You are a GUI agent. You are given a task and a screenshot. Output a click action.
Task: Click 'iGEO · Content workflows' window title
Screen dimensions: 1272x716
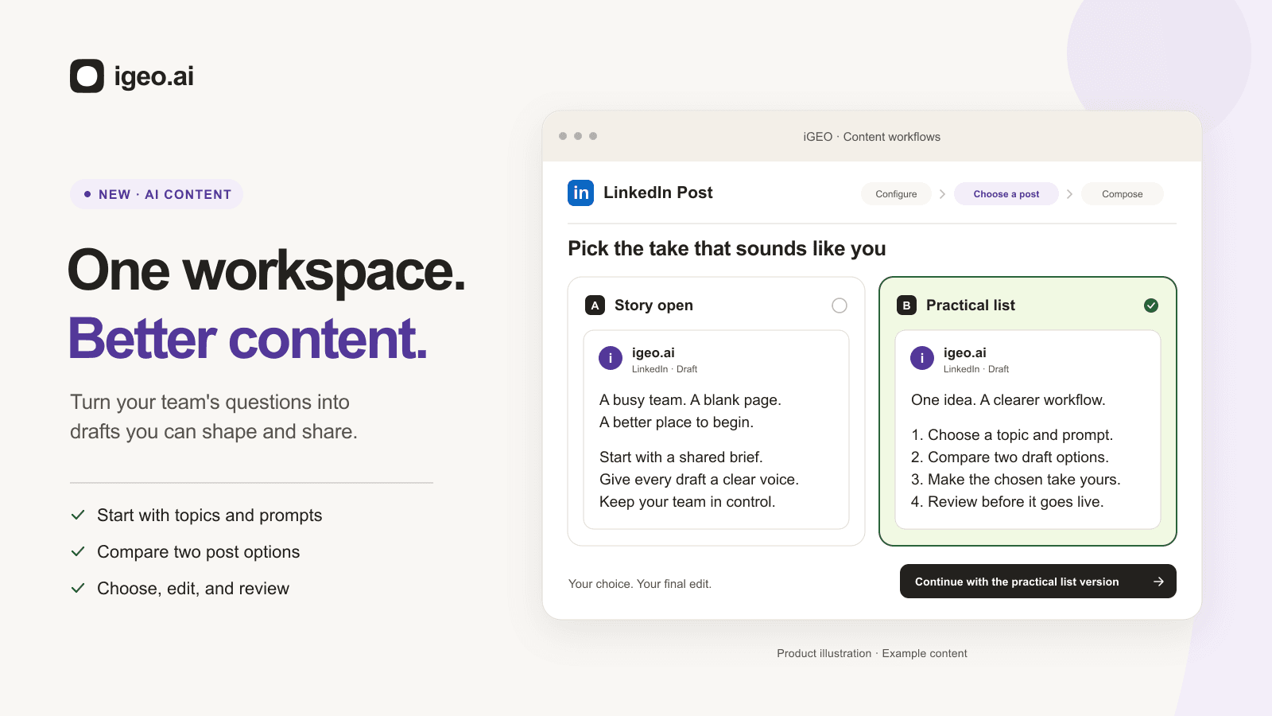click(871, 137)
